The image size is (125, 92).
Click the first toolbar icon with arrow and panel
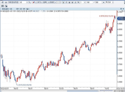point(2,2)
